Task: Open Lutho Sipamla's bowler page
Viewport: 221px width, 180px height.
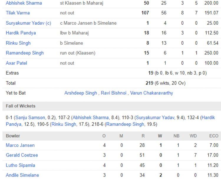Action: [x=20, y=165]
